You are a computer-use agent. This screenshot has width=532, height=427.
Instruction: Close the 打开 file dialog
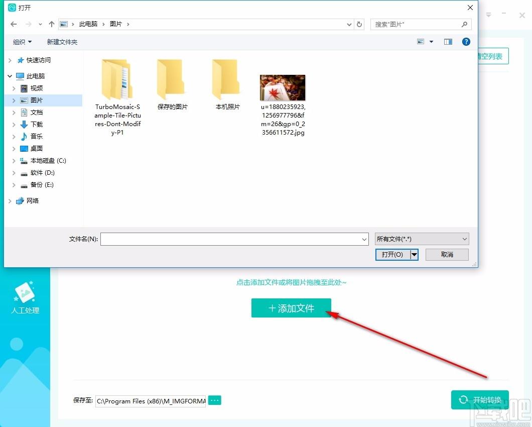[470, 8]
